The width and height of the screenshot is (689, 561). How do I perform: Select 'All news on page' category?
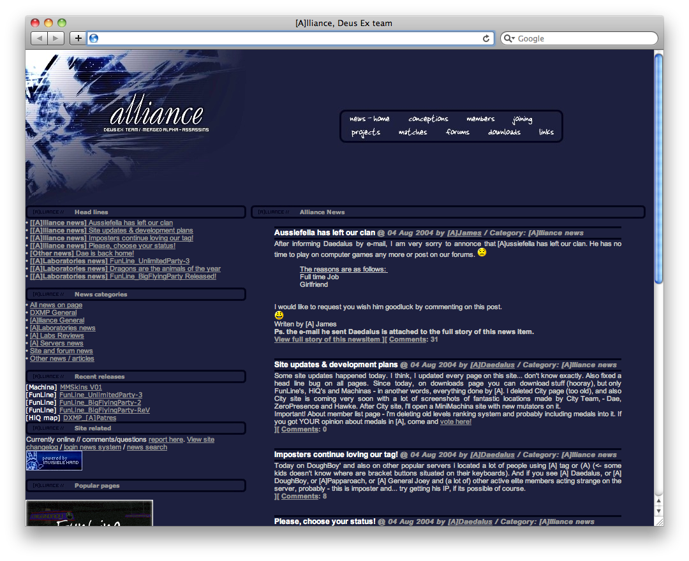click(x=56, y=305)
